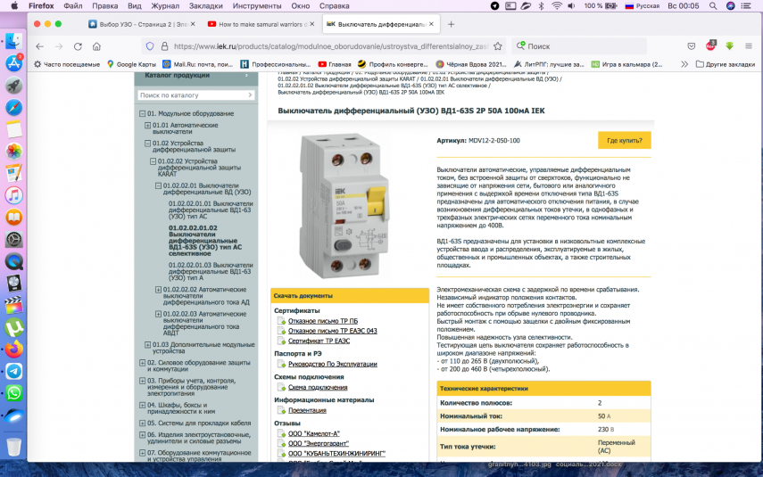763x477 pixels.
Task: Expand 01.03 Дополнительные модульные устройства node
Action: [147, 345]
